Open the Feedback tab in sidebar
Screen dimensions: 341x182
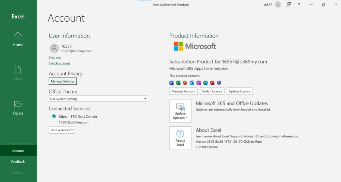18,162
